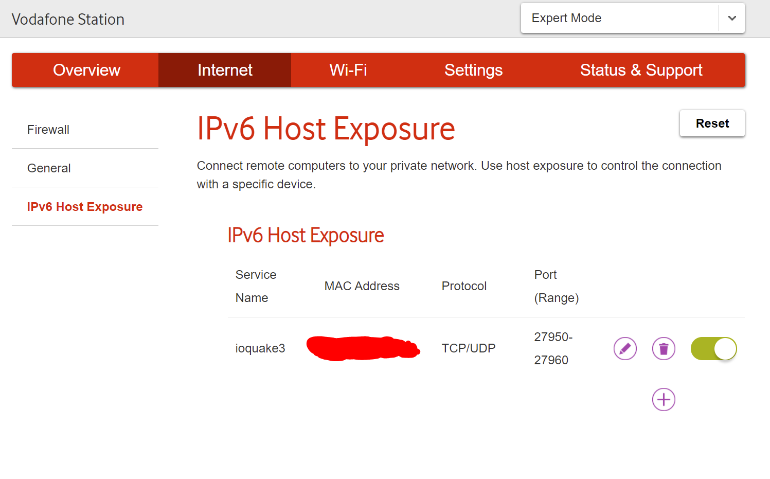Select the ioquake3 service name cell
Image resolution: width=770 pixels, height=479 pixels.
[x=260, y=348]
